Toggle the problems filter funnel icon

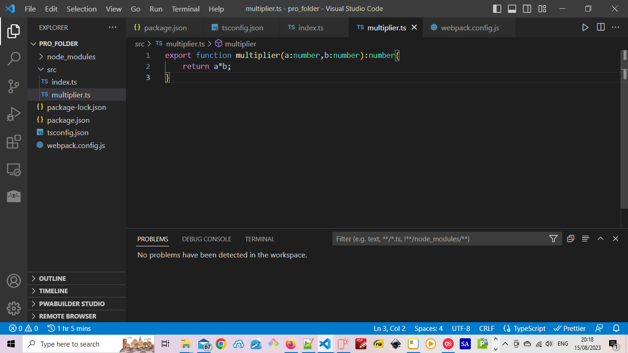[x=554, y=239]
